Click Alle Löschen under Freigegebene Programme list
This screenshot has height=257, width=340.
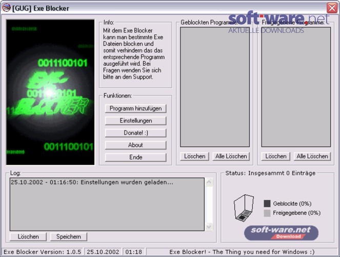pyautogui.click(x=312, y=156)
